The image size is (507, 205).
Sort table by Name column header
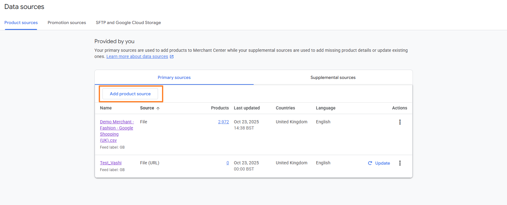(x=106, y=108)
